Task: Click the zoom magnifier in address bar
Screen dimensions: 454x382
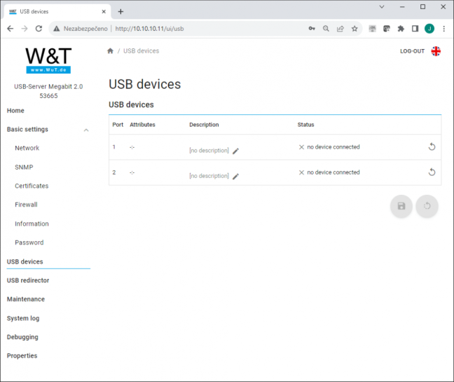Action: (x=326, y=28)
